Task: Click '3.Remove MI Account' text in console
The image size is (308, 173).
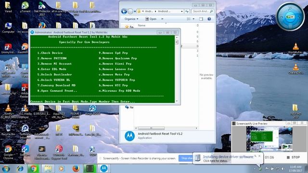Action: point(54,63)
